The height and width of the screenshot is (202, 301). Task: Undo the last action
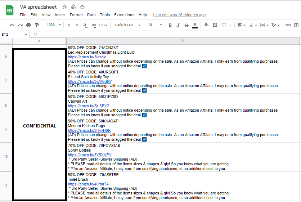pos(12,25)
